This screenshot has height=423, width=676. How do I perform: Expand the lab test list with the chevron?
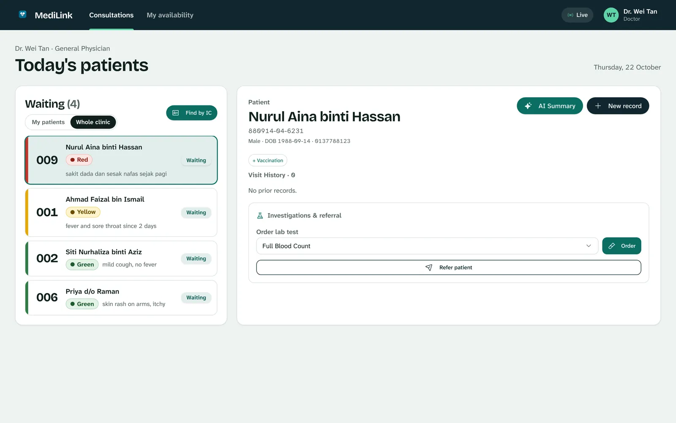(589, 246)
